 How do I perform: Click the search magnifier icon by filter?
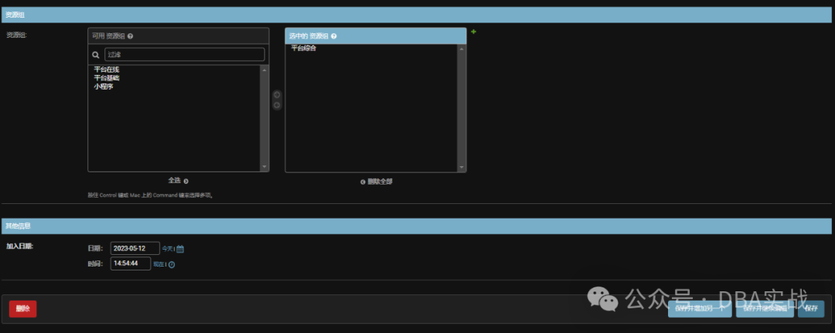(96, 54)
